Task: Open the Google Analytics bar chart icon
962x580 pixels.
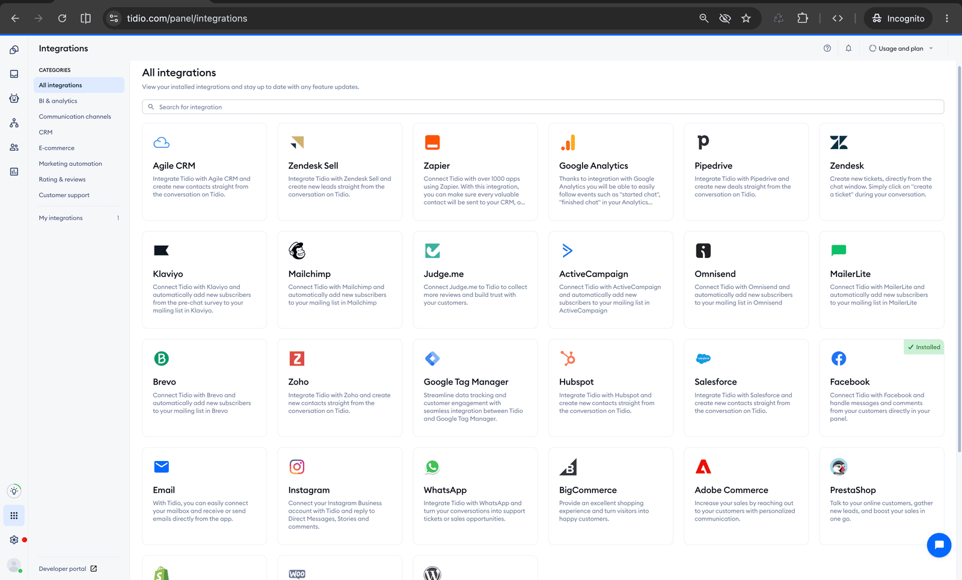Action: (568, 142)
